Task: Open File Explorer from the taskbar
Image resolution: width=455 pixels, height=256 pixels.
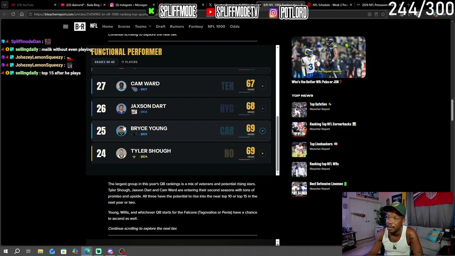Action: coord(40,251)
